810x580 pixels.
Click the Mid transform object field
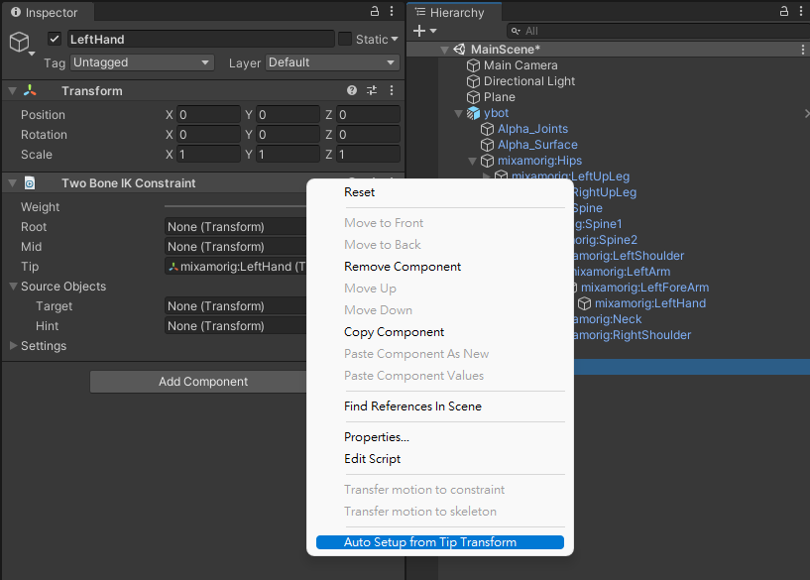(x=236, y=246)
